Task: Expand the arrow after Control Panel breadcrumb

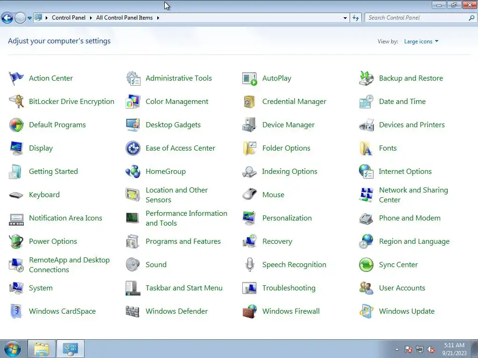Action: (x=91, y=18)
